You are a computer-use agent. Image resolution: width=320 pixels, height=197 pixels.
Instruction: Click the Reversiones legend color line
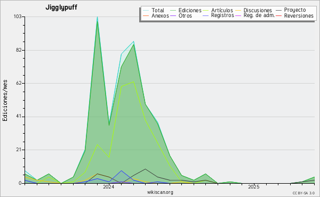tap(279, 15)
